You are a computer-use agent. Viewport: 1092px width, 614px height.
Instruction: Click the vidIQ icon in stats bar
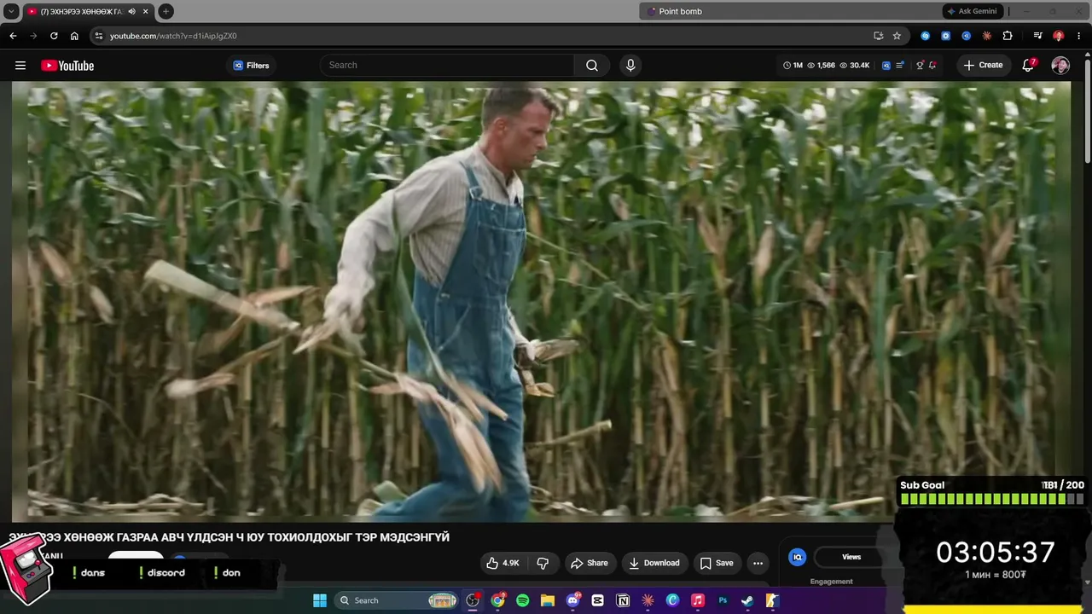[886, 66]
